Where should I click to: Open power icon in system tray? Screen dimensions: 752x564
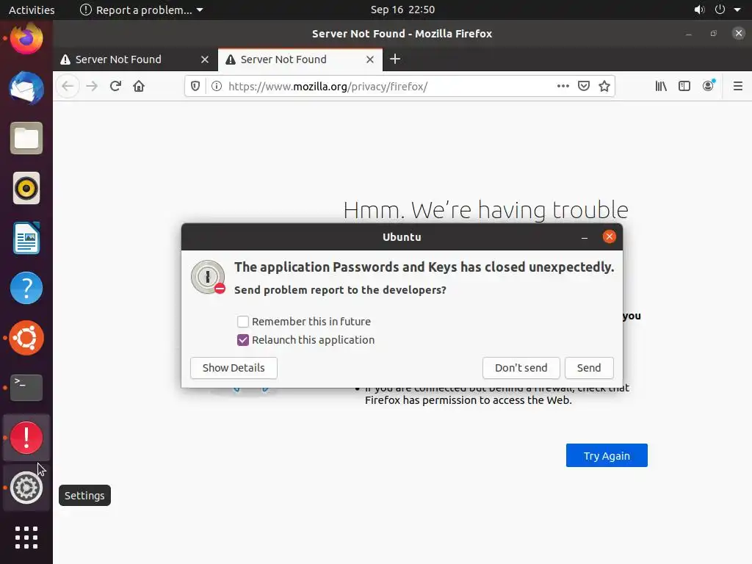720,10
